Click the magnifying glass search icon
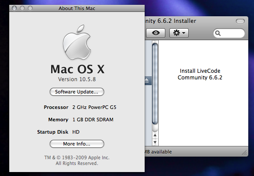The height and width of the screenshot is (176, 254). (x=218, y=33)
